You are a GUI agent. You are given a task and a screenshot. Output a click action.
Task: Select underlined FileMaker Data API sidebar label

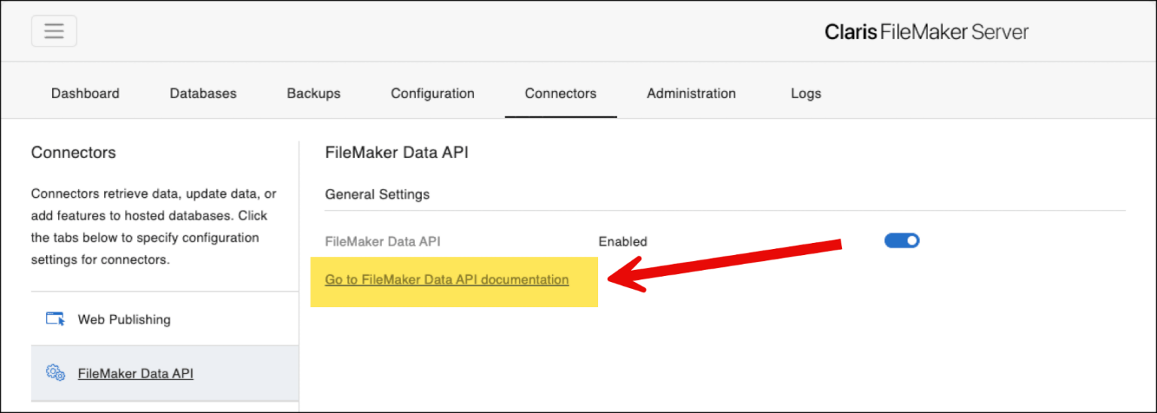coord(136,373)
